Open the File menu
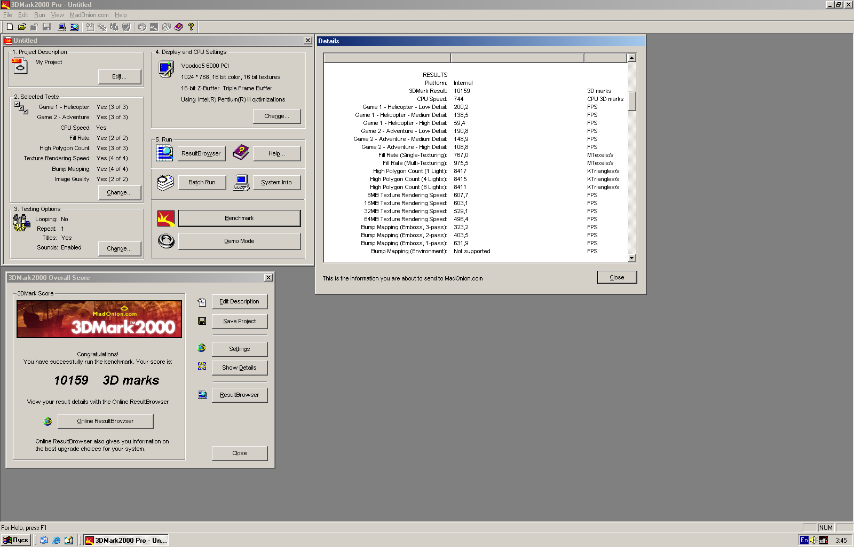 [x=7, y=15]
